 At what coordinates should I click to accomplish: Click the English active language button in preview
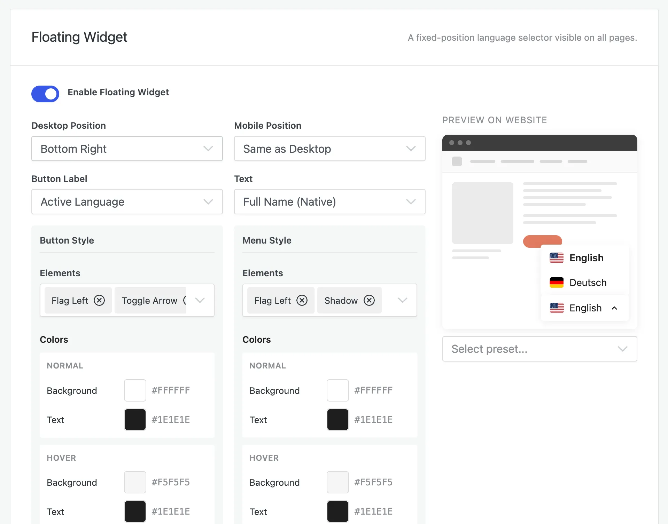pyautogui.click(x=585, y=308)
